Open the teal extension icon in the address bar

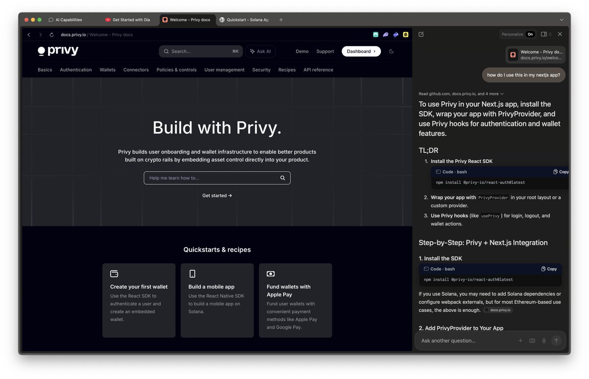click(x=375, y=35)
